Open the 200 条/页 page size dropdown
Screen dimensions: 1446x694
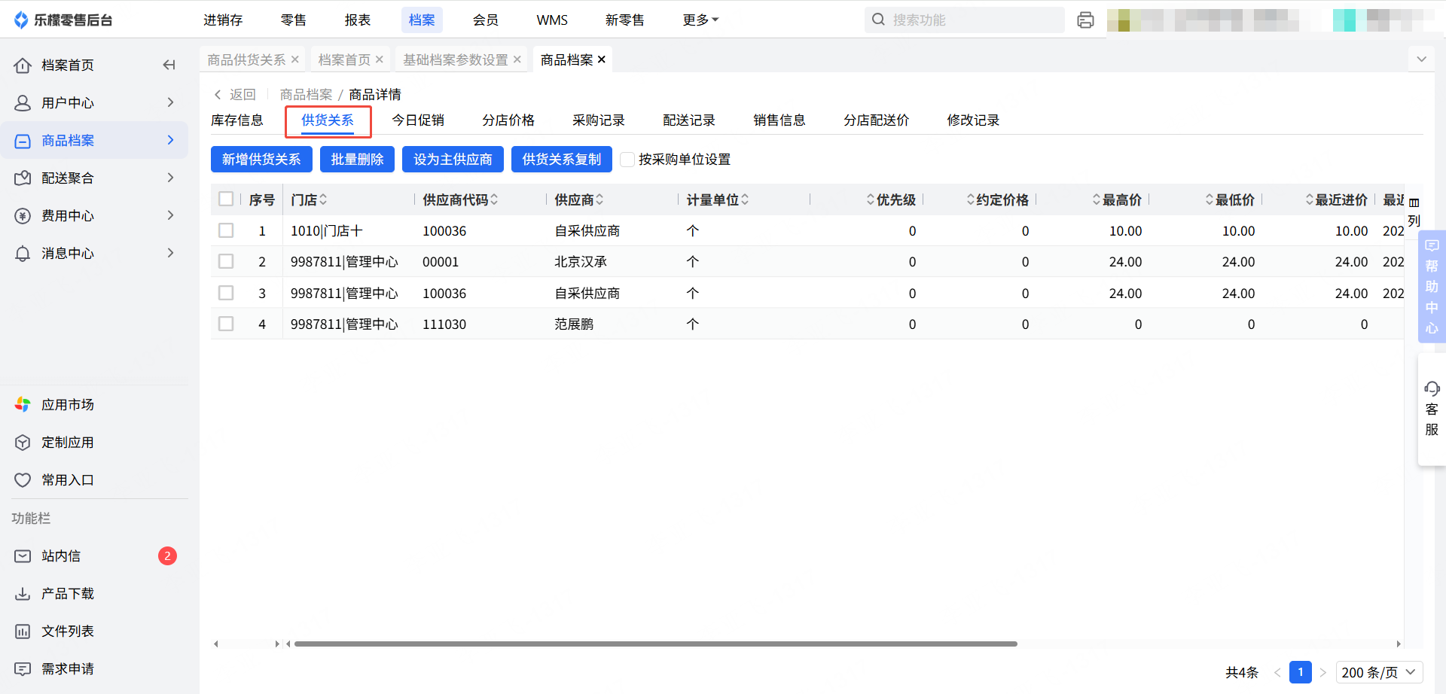point(1379,672)
